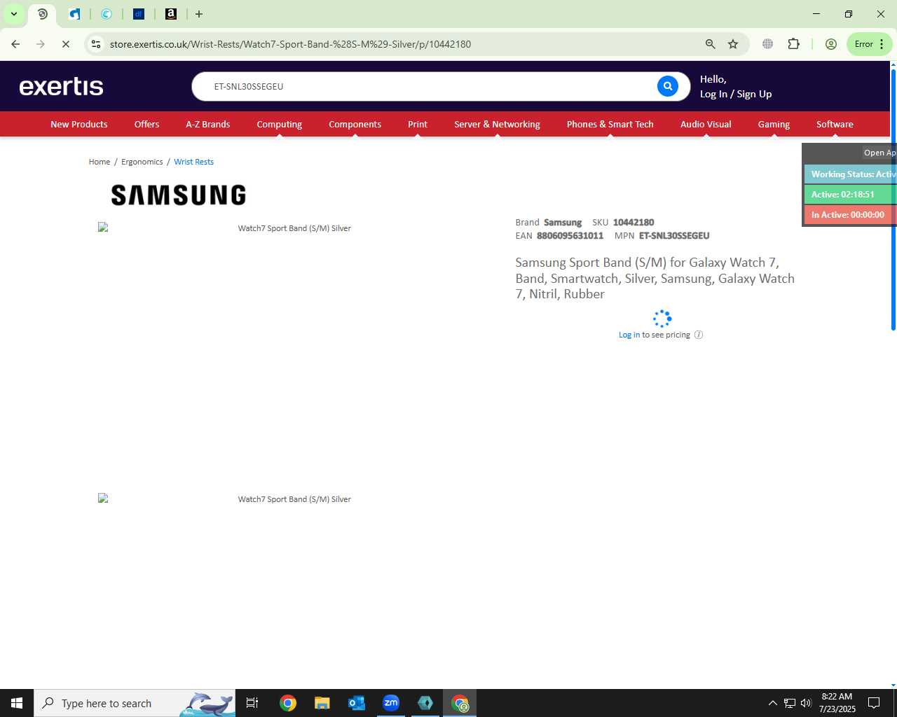
Task: Expand the Computing menu
Action: click(280, 124)
